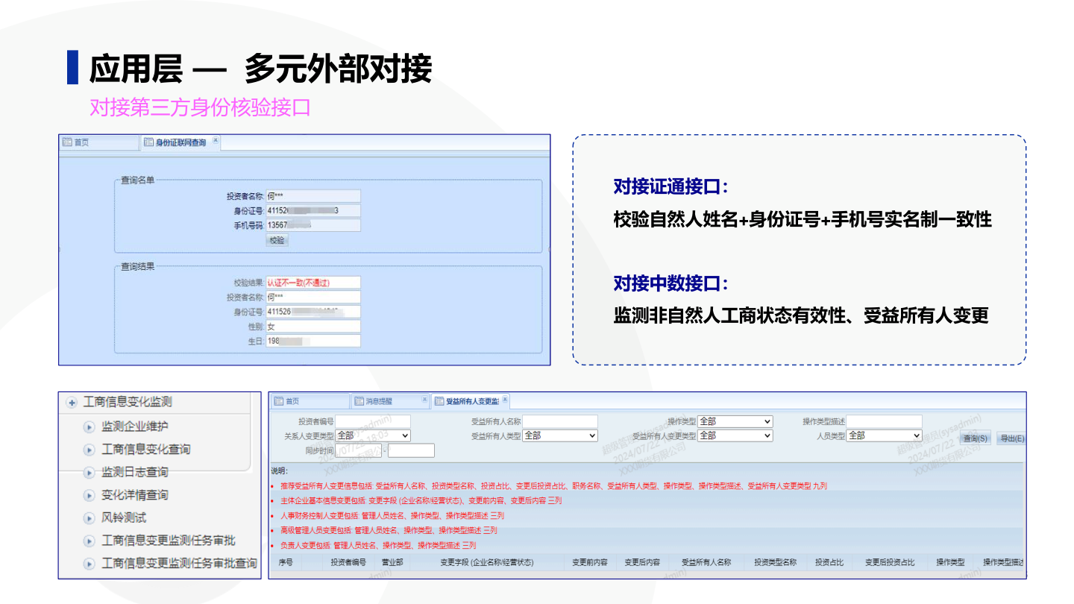The height and width of the screenshot is (604, 1074).
Task: Click the arrow icon beside 工商信息变化查询
Action: pyautogui.click(x=89, y=450)
